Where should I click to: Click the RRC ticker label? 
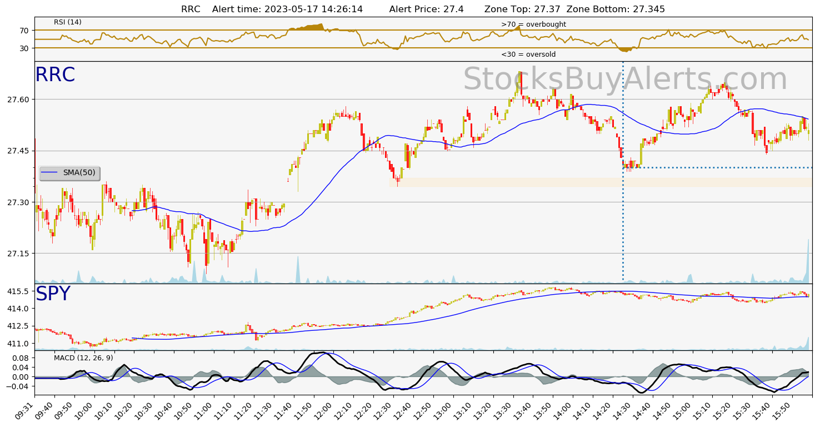(55, 75)
